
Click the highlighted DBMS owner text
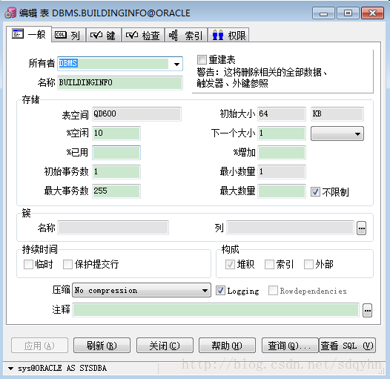(x=68, y=63)
